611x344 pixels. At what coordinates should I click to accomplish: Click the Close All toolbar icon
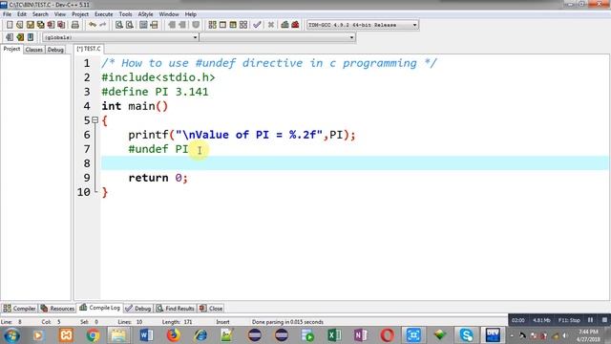click(61, 25)
